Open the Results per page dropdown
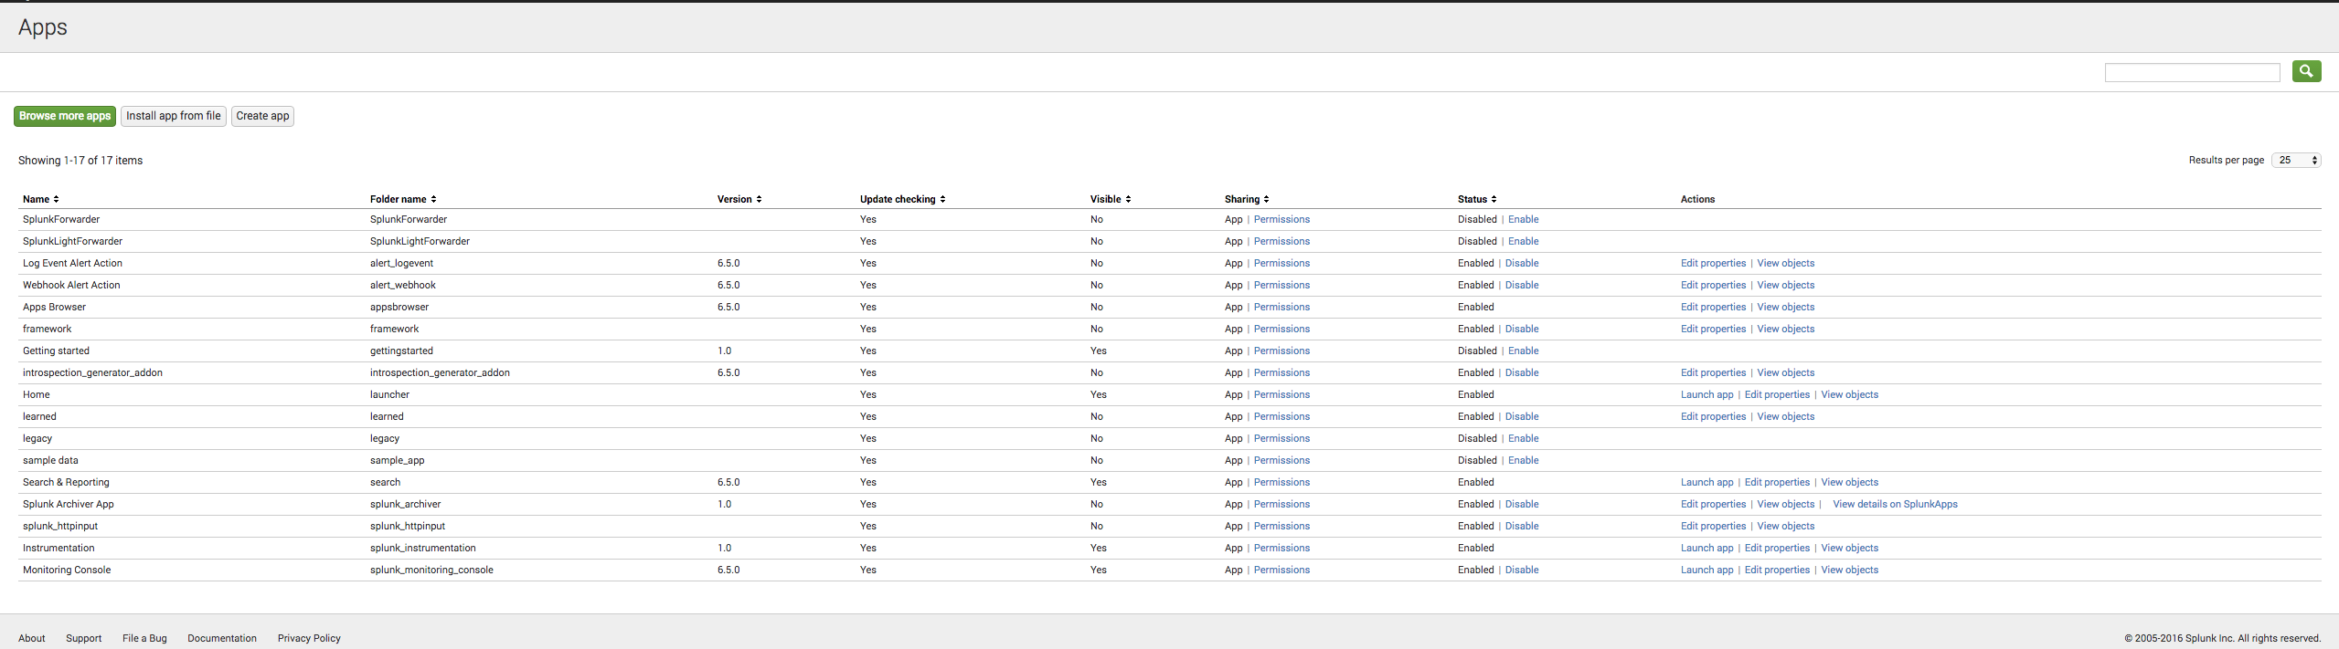2339x649 pixels. tap(2296, 160)
